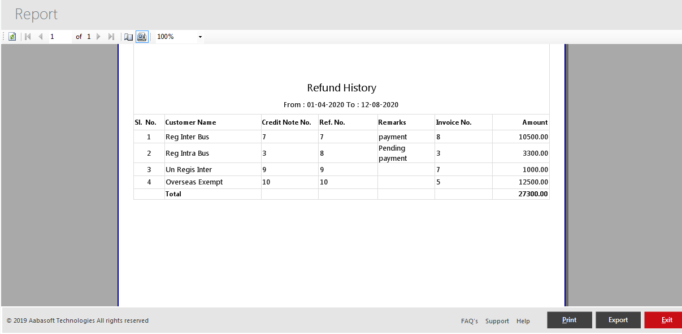Click the Refund History title

click(x=341, y=88)
